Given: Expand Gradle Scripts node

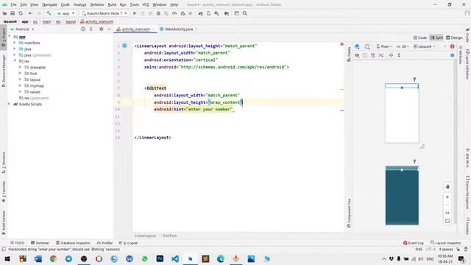Looking at the screenshot, I should [x=9, y=104].
